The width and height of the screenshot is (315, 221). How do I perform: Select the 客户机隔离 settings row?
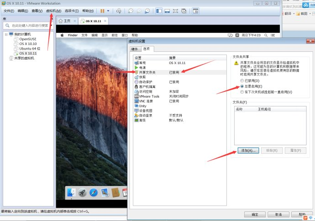(x=180, y=87)
